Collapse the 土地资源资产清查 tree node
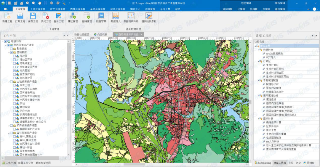 click(9, 81)
